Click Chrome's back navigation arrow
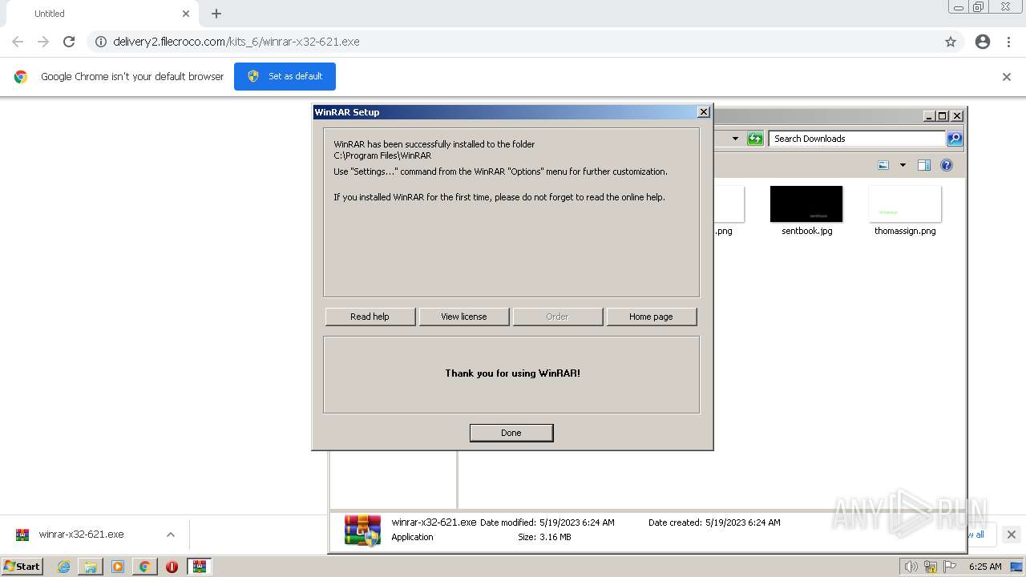1026x577 pixels. coord(18,42)
